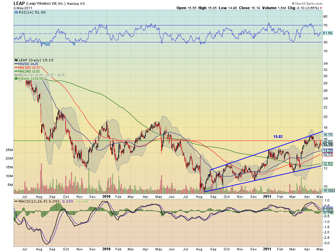Click the -2.0 label on MACD axis
The height and width of the screenshot is (252, 335).
point(327,232)
